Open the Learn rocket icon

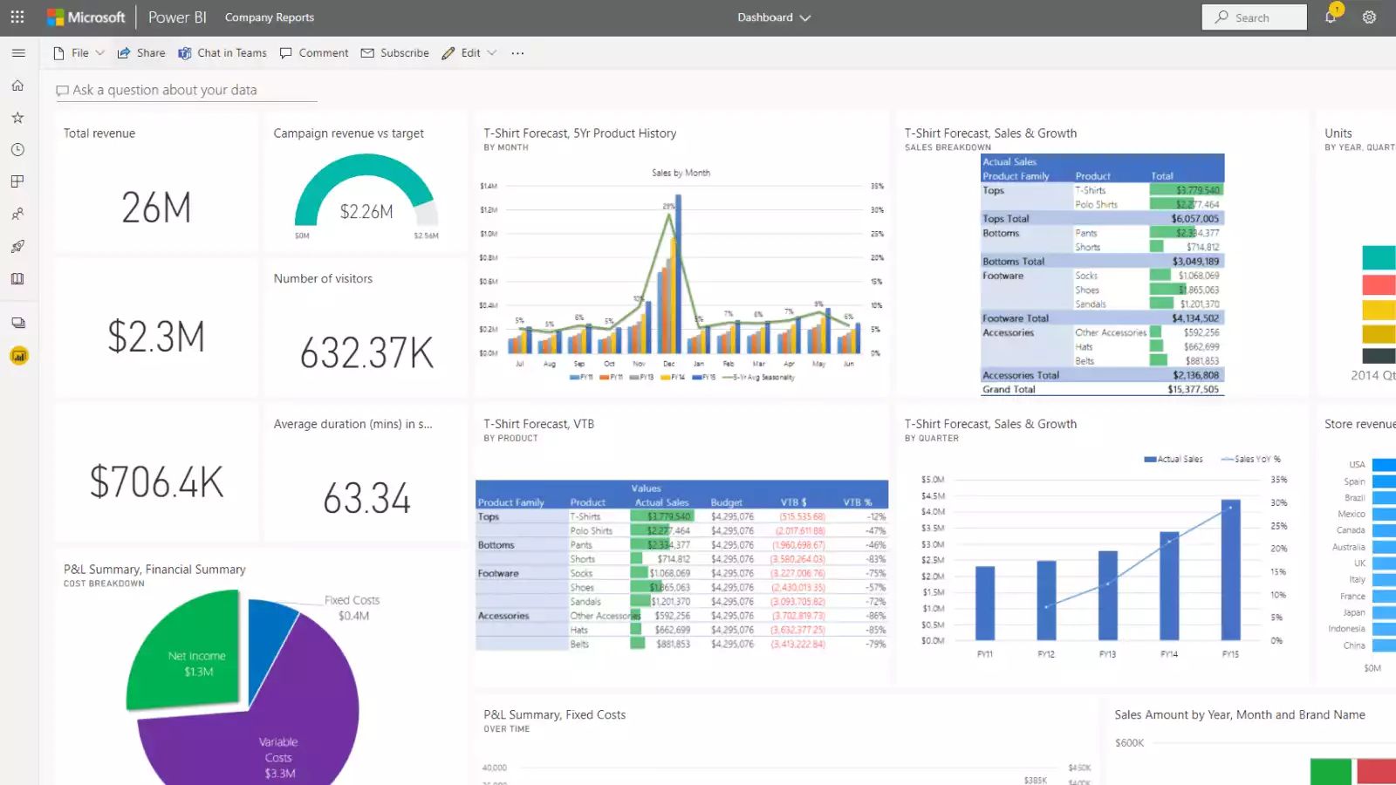17,246
